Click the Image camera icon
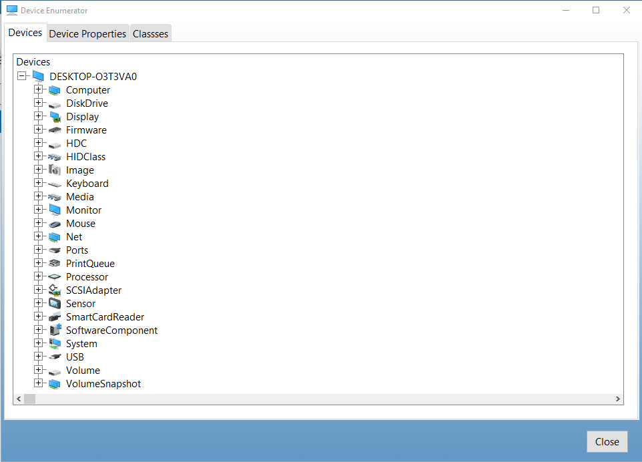This screenshot has height=462, width=642. [x=55, y=170]
